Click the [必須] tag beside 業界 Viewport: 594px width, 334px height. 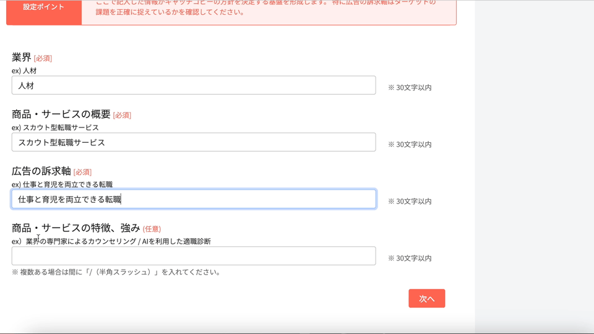[43, 58]
